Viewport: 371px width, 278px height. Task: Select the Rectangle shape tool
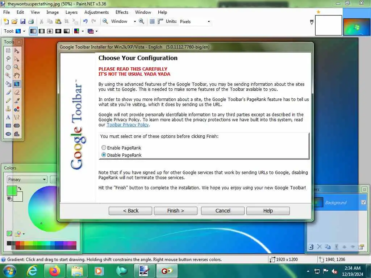[x=8, y=126]
